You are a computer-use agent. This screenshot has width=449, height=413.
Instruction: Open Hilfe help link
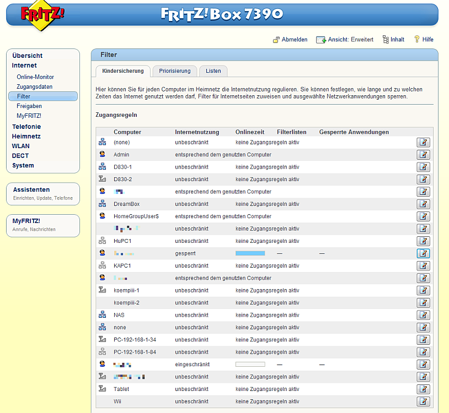tap(424, 40)
